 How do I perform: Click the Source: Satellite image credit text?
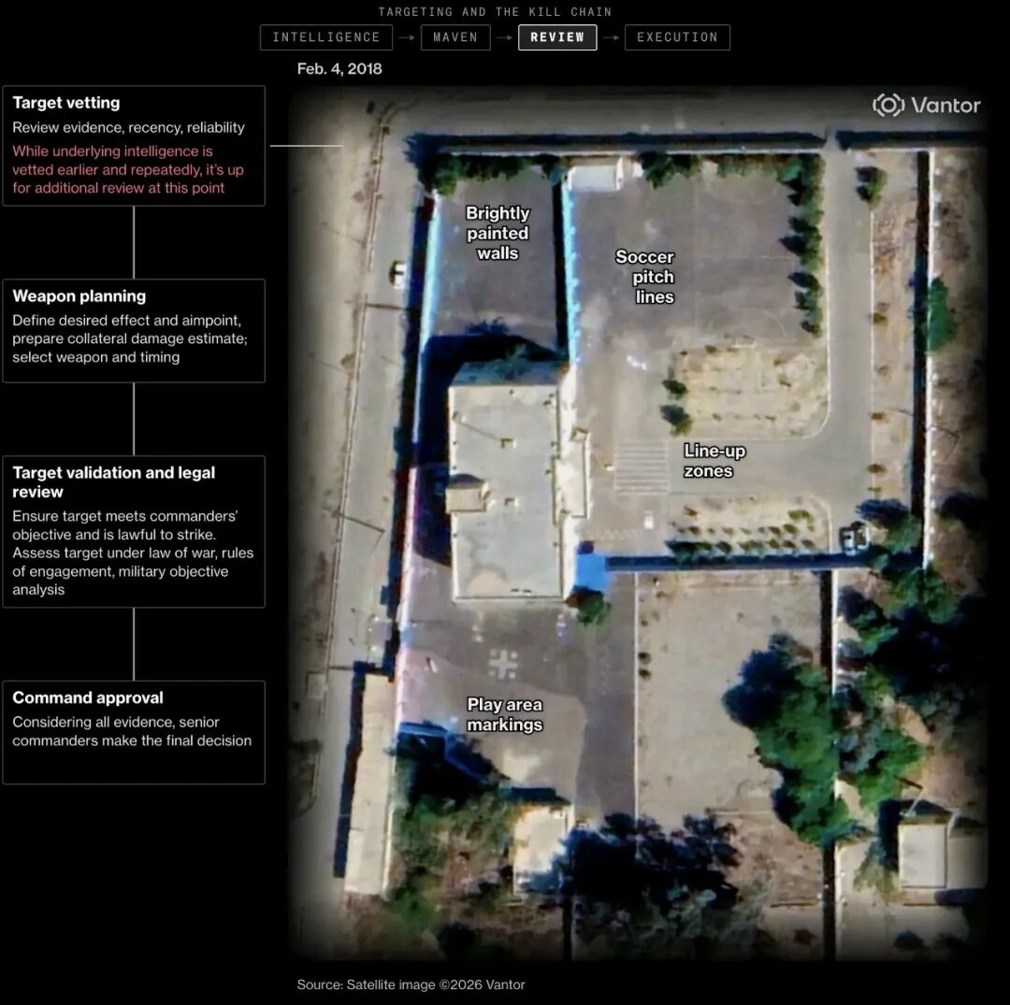tap(411, 984)
